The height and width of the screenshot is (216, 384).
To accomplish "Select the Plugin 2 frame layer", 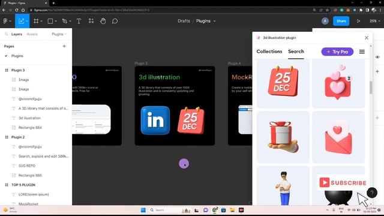I will [18, 137].
